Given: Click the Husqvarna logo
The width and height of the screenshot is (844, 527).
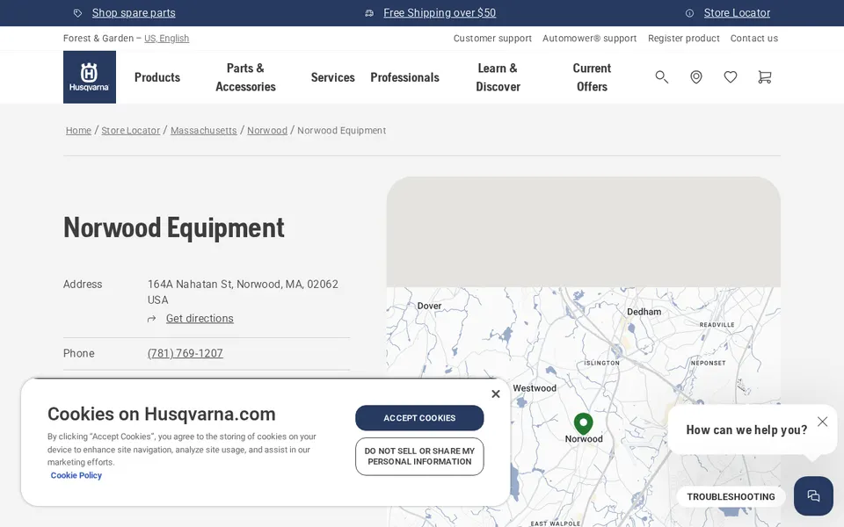Looking at the screenshot, I should pos(90,77).
